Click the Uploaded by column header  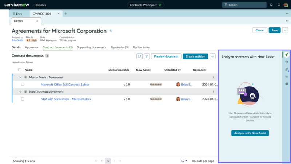pos(172,70)
